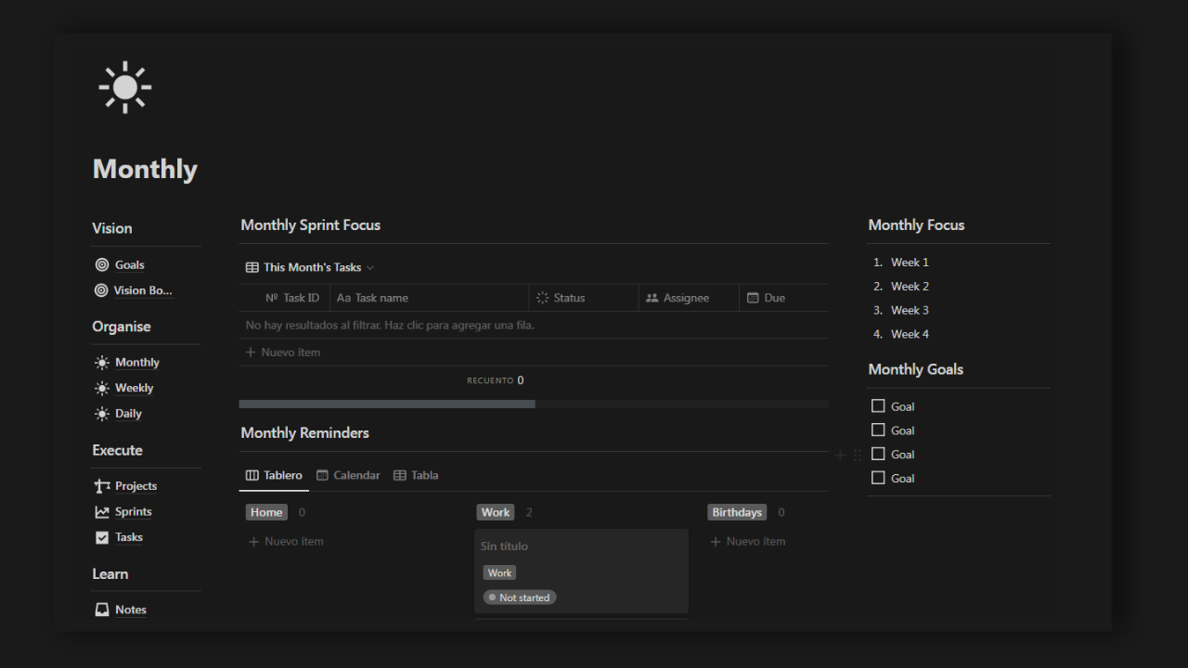Check the third Goal checkbox

[878, 454]
